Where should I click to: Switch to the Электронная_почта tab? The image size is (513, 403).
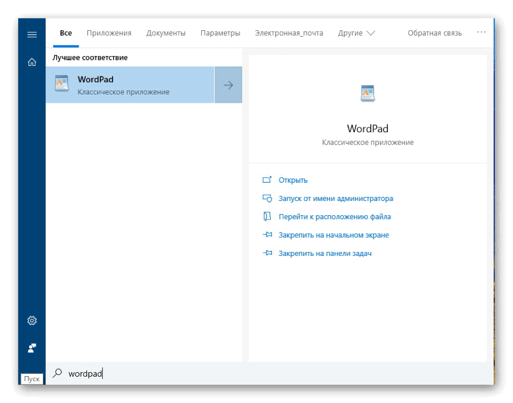tap(289, 33)
